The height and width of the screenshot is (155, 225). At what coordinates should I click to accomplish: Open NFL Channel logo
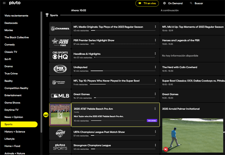pyautogui.click(x=60, y=28)
